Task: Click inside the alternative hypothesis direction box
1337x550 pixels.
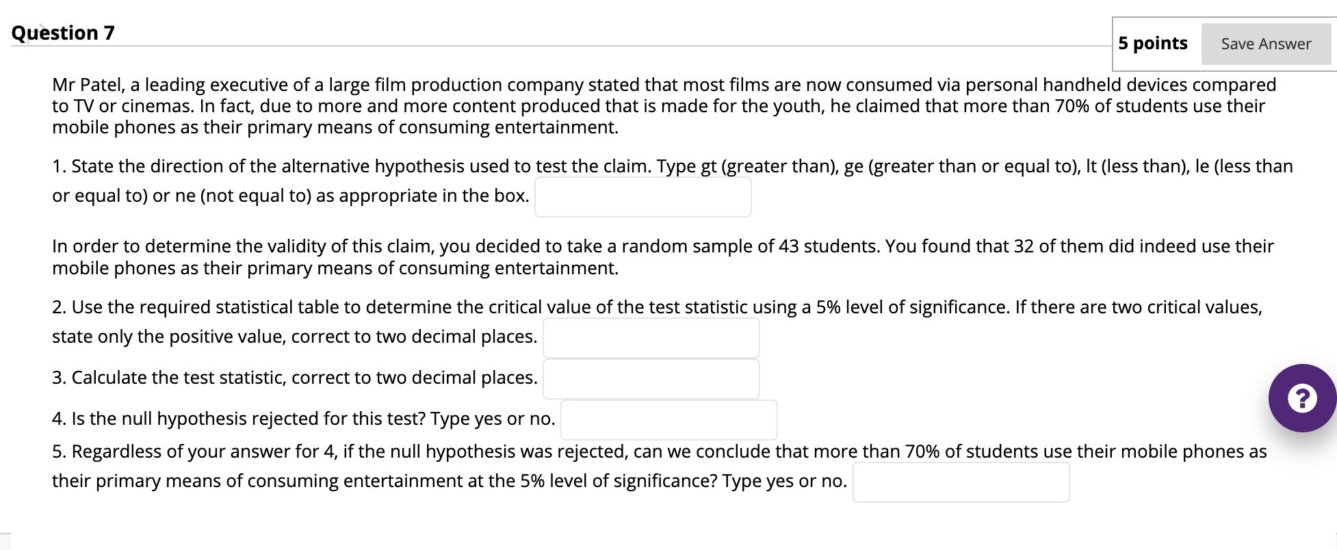Action: 642,196
